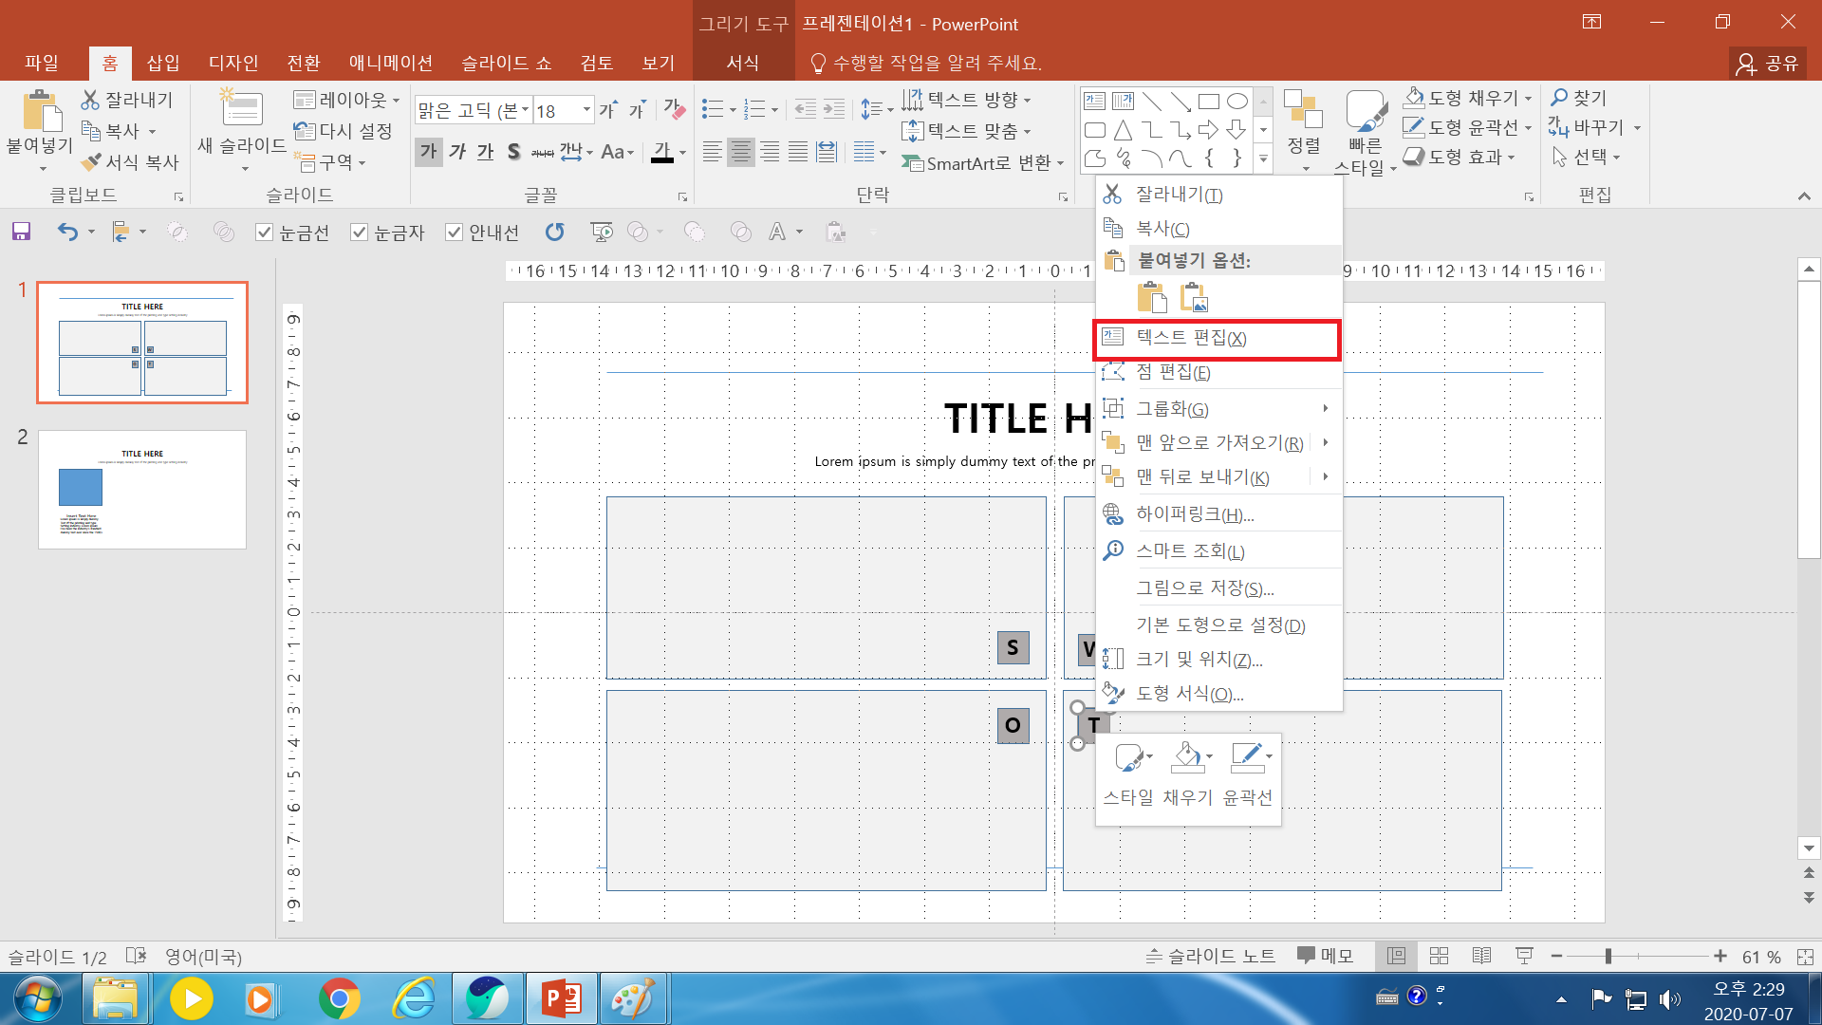Toggle the 눈금선 gridlines checkbox
The height and width of the screenshot is (1025, 1822).
tap(265, 233)
